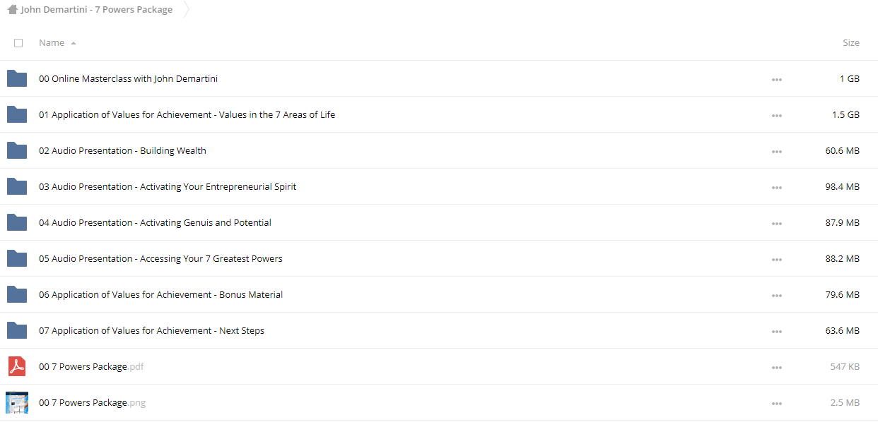Click the home icon in the breadcrumb

(x=12, y=10)
